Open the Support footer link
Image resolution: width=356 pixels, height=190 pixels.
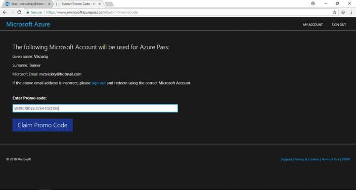286,159
